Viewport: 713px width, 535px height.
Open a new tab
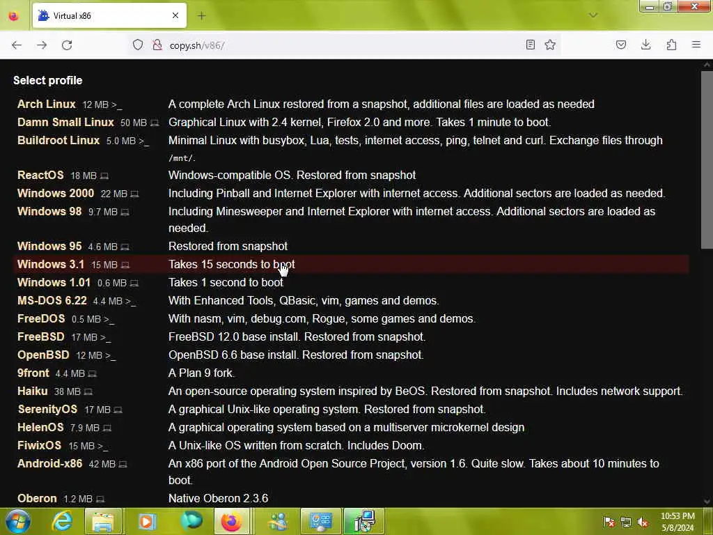click(x=202, y=16)
